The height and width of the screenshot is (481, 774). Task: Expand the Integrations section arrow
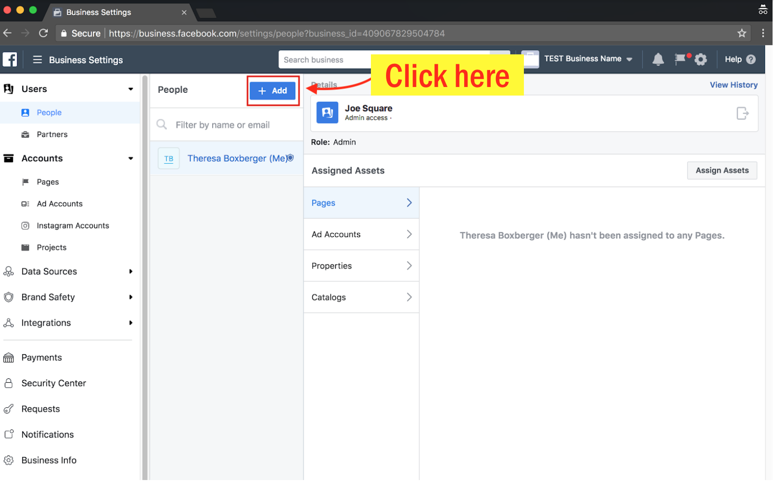point(131,323)
